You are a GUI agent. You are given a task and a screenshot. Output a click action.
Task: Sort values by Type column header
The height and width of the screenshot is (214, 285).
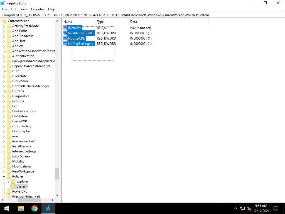(x=112, y=22)
